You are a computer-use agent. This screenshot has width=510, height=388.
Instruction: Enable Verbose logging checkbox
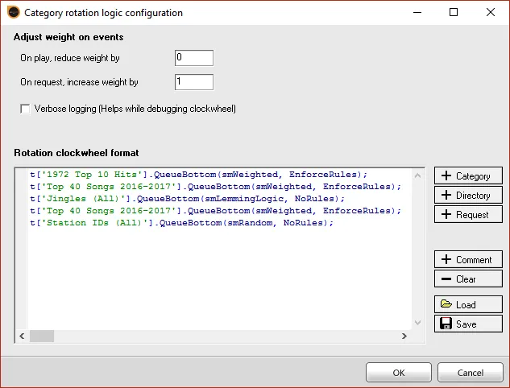(x=25, y=109)
